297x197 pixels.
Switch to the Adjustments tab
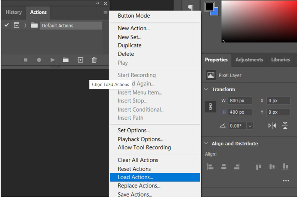tap(249, 60)
